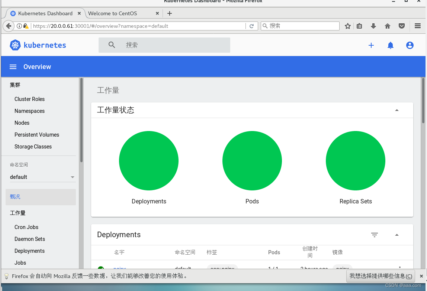Open the notifications bell icon
Viewport: 427px width, 291px height.
click(390, 45)
